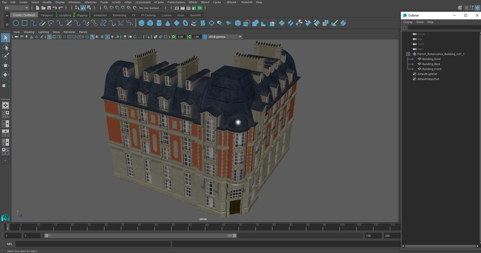Viewport: 481px width, 253px height.
Task: Open the viewport Shading menu
Action: [x=29, y=32]
